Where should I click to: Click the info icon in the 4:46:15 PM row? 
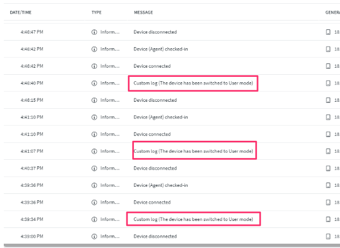pos(94,100)
